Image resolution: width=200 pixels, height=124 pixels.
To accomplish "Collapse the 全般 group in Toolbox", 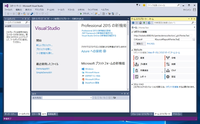I will (x=6, y=26).
